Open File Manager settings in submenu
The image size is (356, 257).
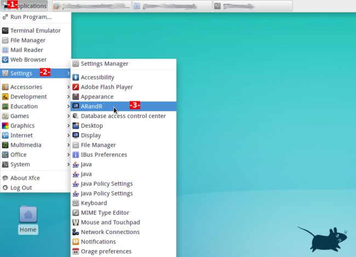coord(124,145)
